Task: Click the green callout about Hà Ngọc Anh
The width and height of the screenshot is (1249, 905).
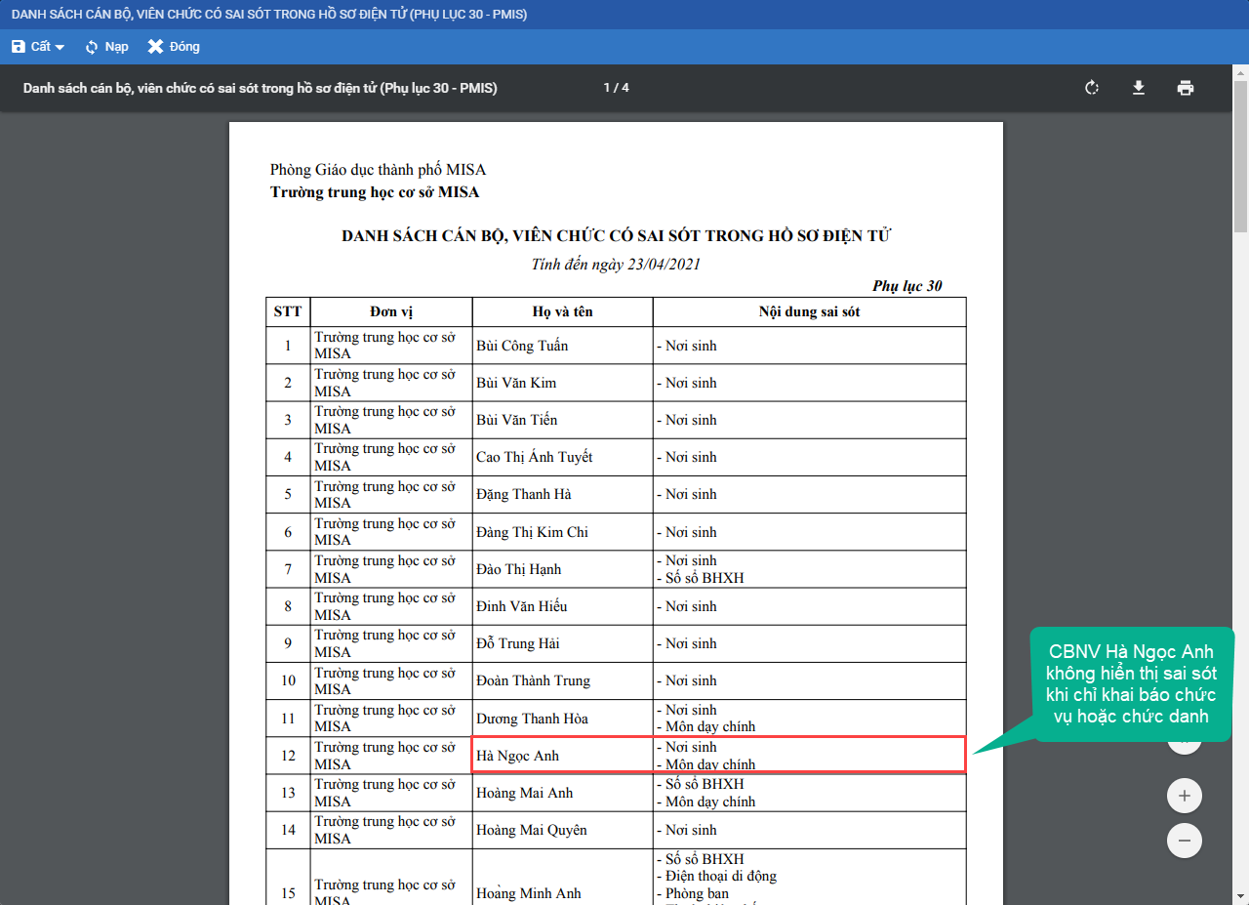Action: (1132, 683)
